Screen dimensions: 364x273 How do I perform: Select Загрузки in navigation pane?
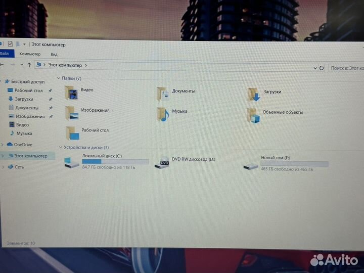pyautogui.click(x=24, y=99)
